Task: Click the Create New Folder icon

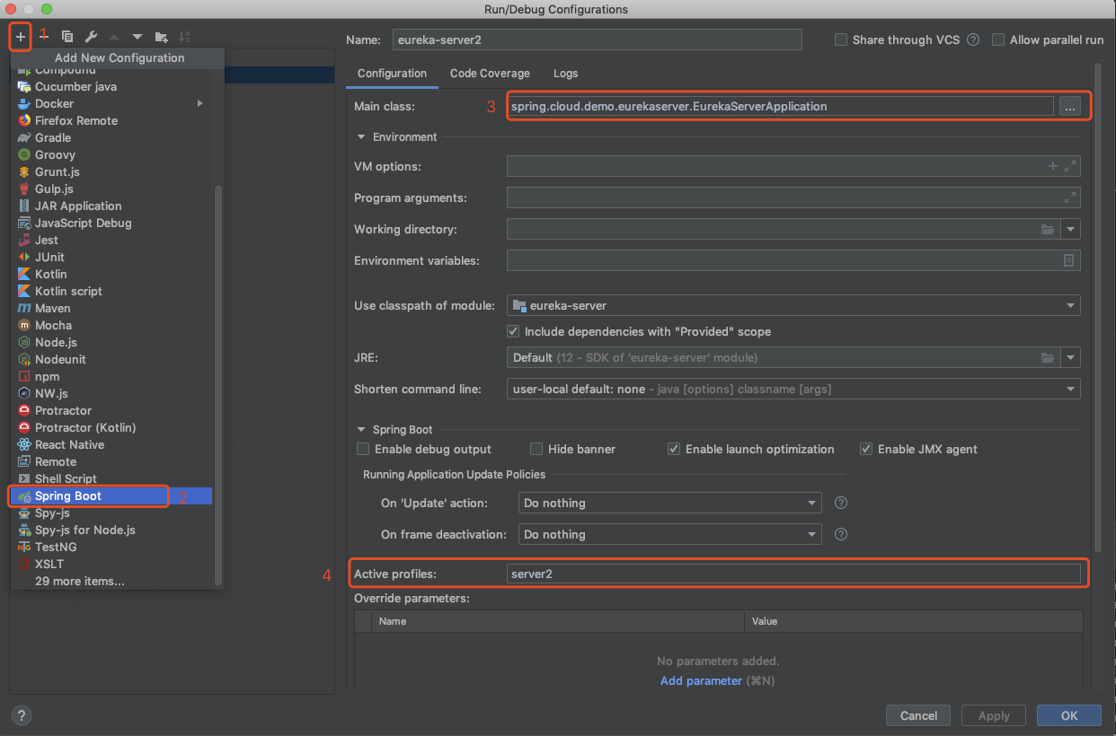Action: [x=161, y=37]
